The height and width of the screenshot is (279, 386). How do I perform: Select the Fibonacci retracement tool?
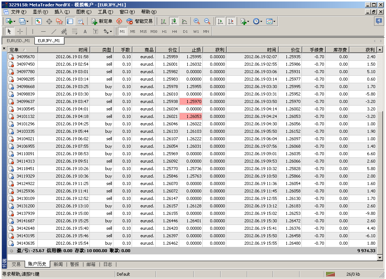pos(74,32)
